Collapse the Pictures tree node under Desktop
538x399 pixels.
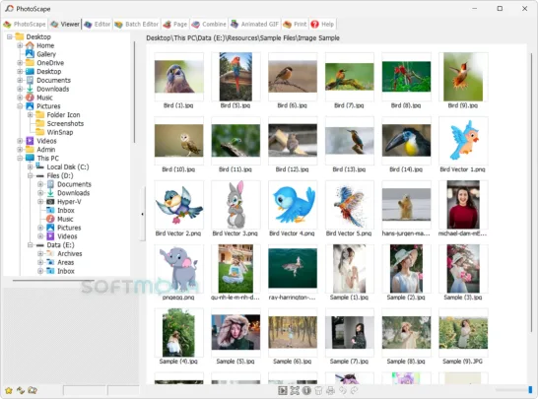click(20, 106)
